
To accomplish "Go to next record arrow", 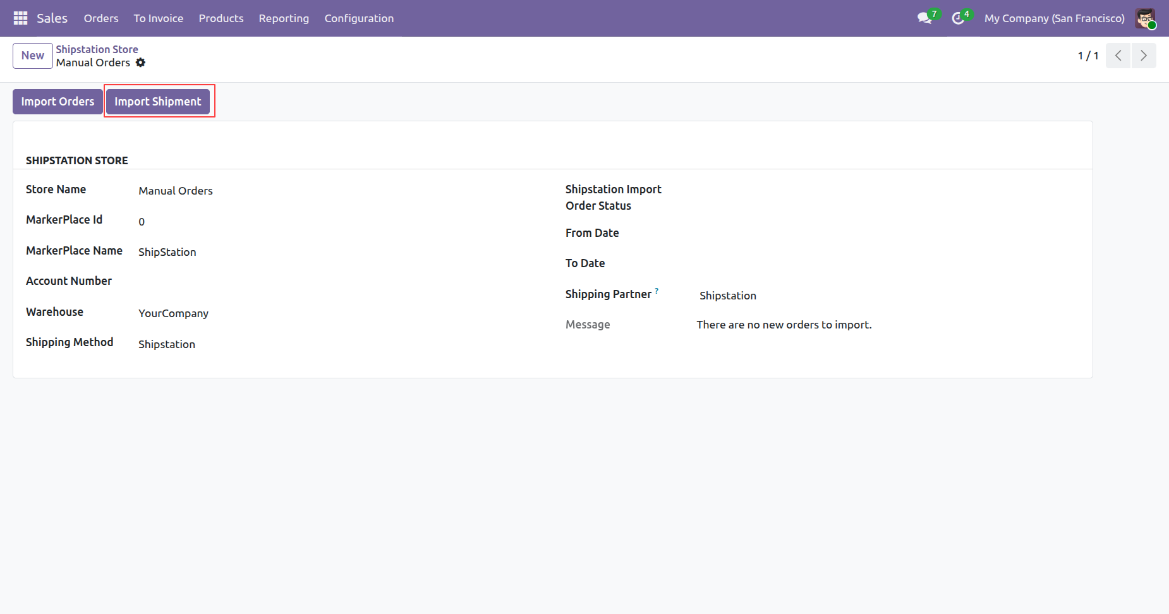I will (1144, 56).
